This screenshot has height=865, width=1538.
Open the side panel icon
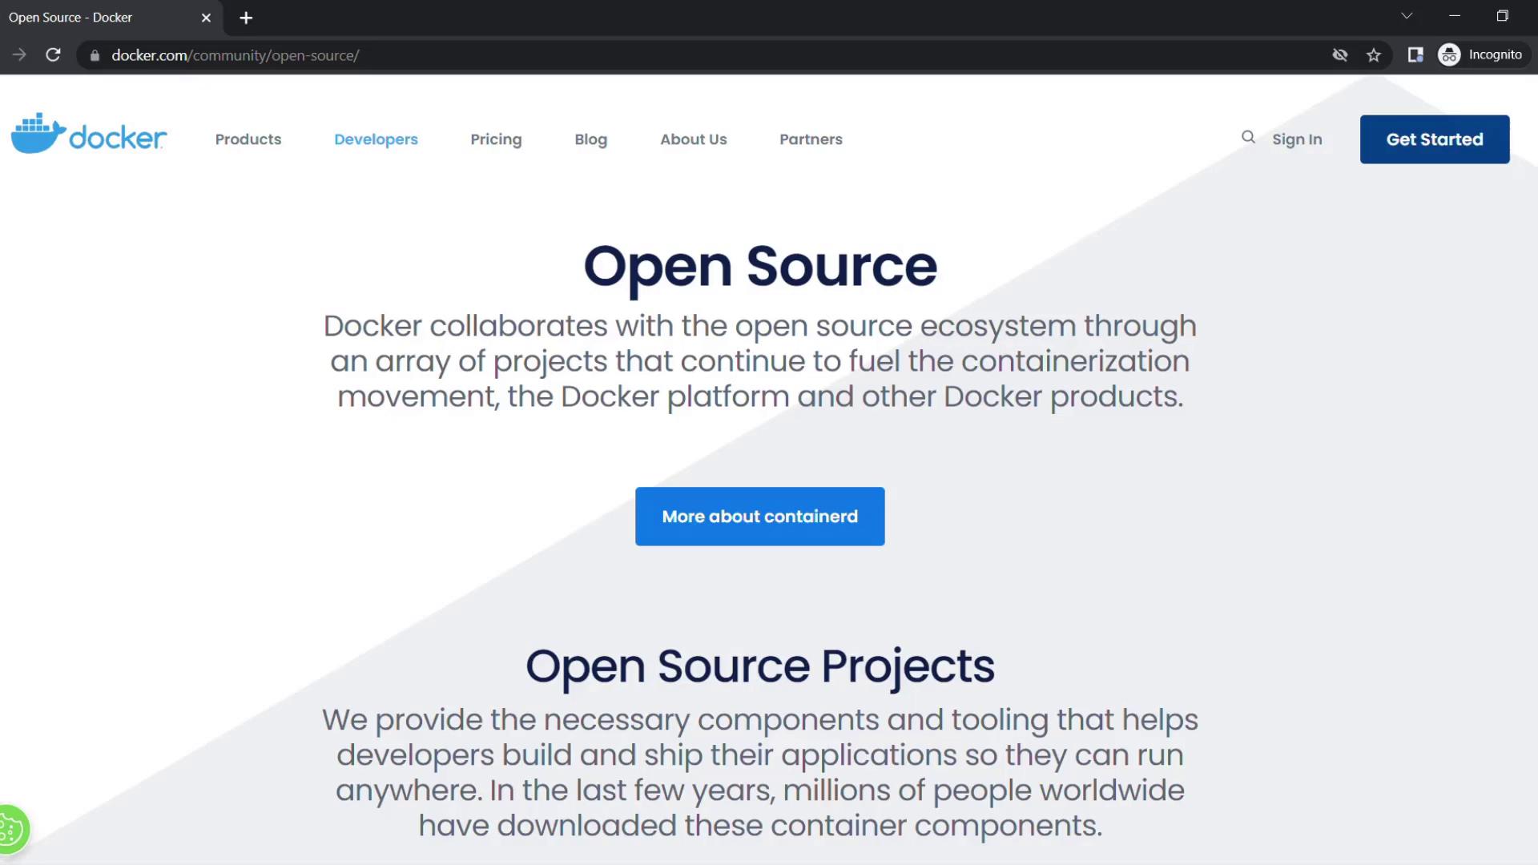click(x=1415, y=55)
